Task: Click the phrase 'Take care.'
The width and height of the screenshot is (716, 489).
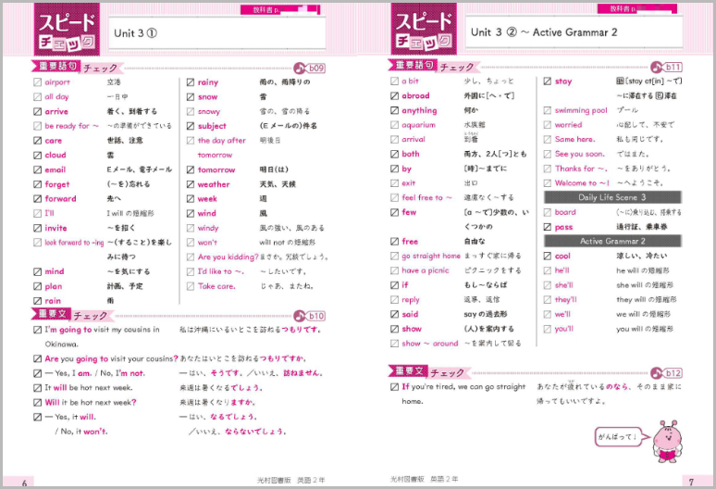Action: [216, 286]
